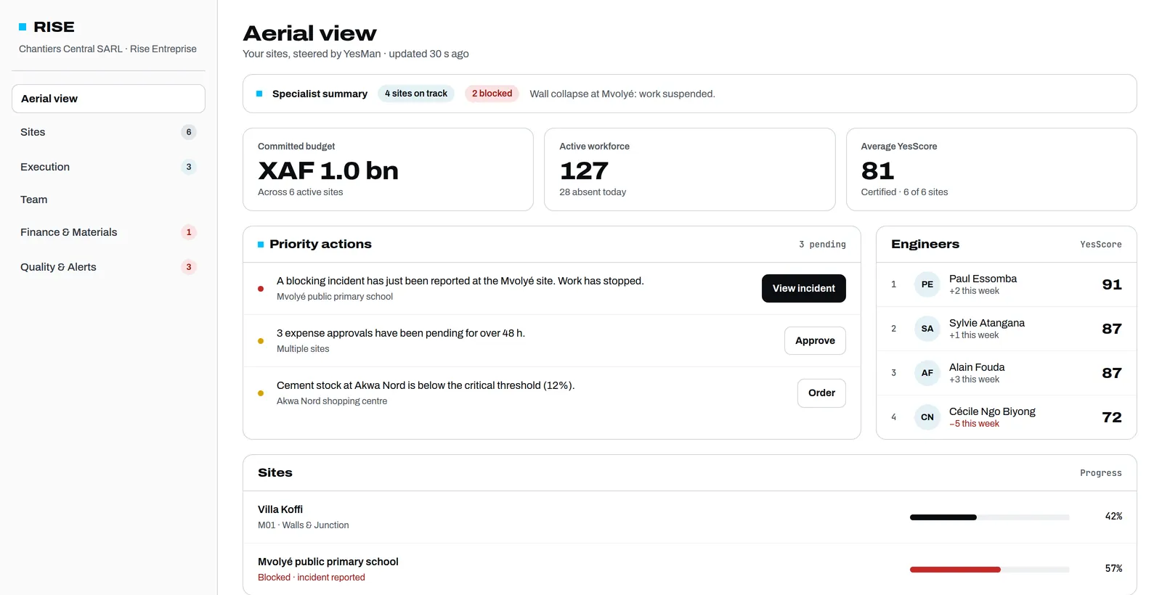Click 'Akwa Nord shopping centre' subtitle
This screenshot has width=1162, height=595.
tap(332, 401)
